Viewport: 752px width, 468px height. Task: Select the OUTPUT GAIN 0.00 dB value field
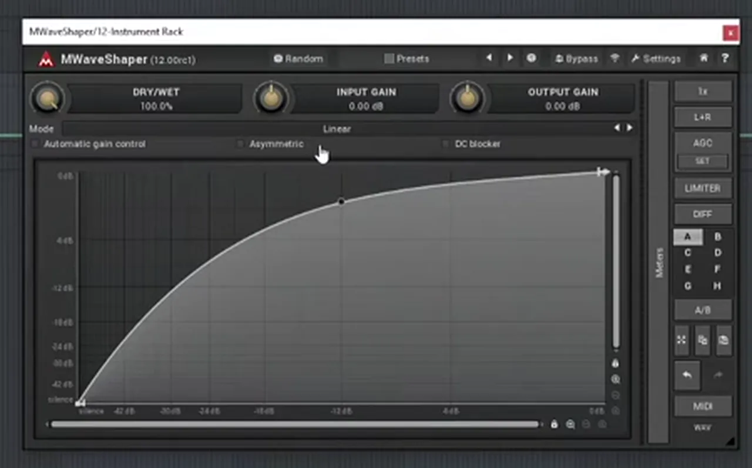click(x=562, y=99)
